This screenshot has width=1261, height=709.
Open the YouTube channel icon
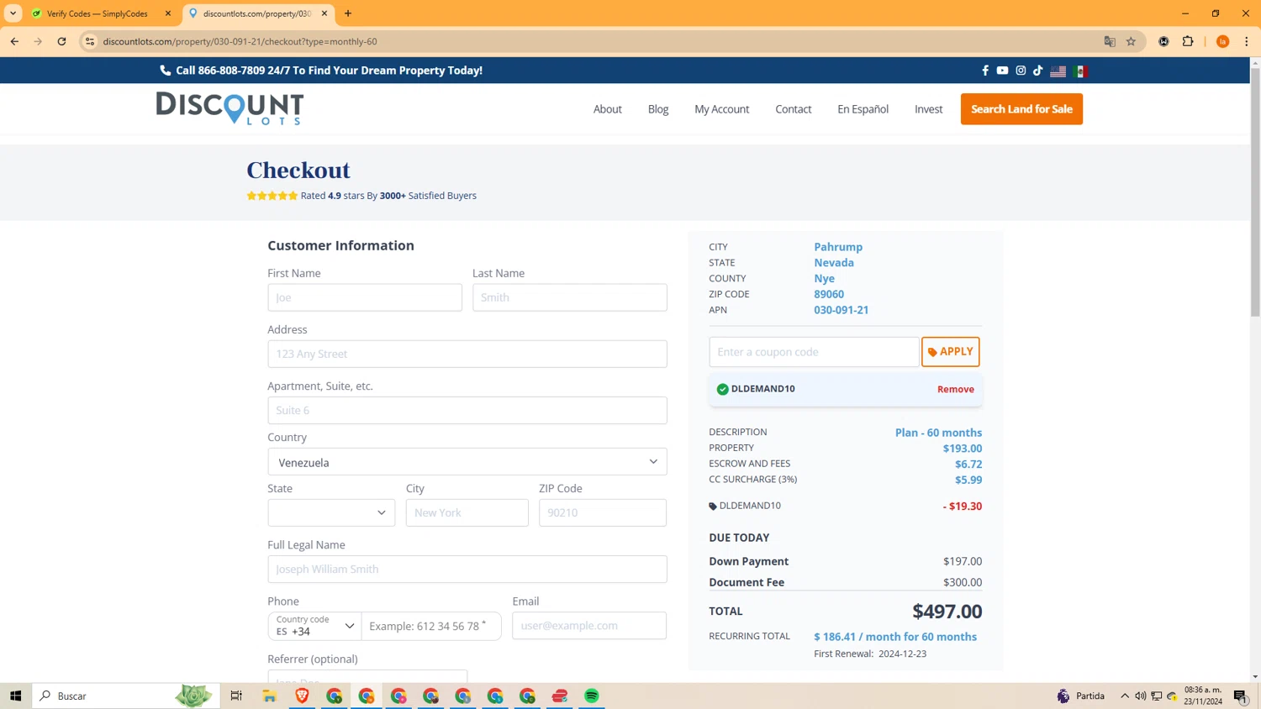coord(1002,71)
